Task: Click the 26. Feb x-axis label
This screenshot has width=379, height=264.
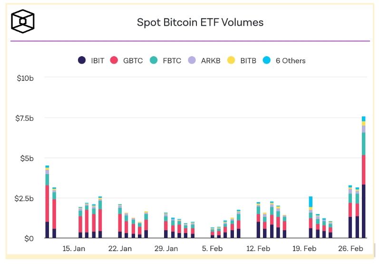Action: (350, 248)
